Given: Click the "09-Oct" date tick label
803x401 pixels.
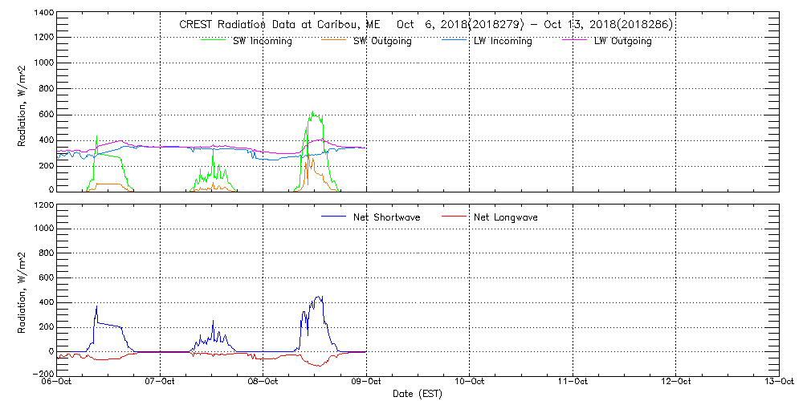Looking at the screenshot, I should [x=367, y=382].
